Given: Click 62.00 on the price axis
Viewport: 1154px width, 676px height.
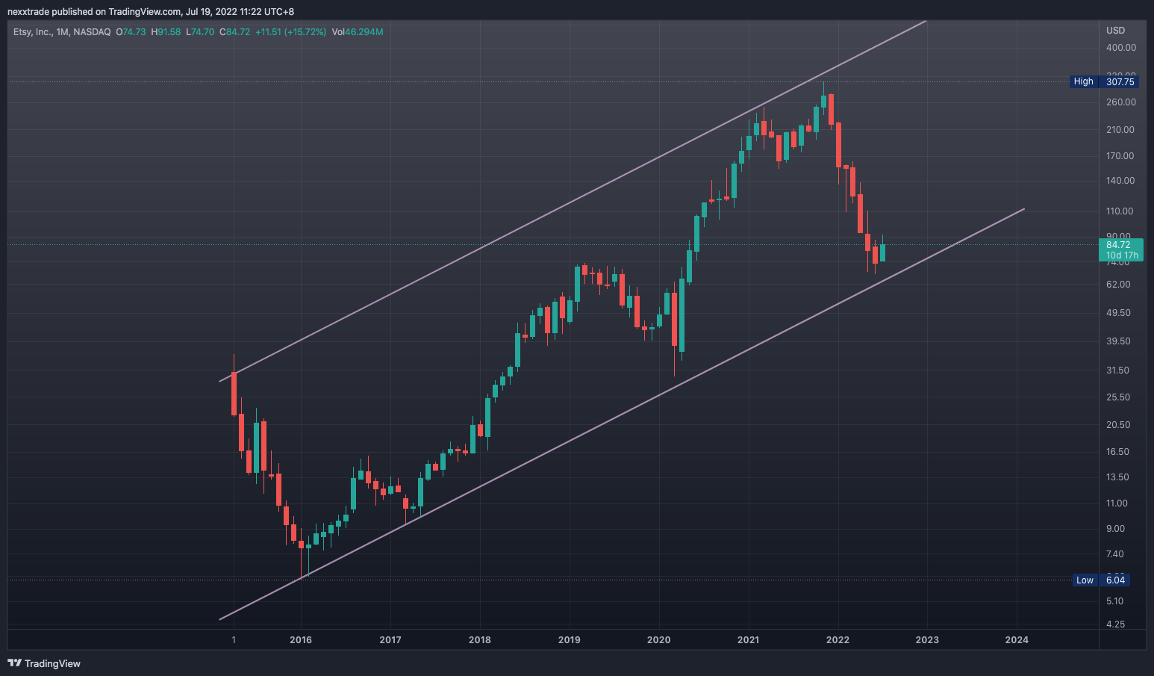Looking at the screenshot, I should pyautogui.click(x=1118, y=284).
